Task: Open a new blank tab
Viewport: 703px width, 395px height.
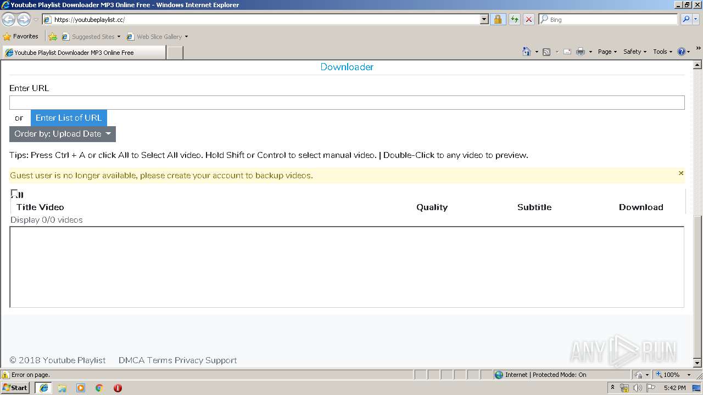Action: click(175, 53)
